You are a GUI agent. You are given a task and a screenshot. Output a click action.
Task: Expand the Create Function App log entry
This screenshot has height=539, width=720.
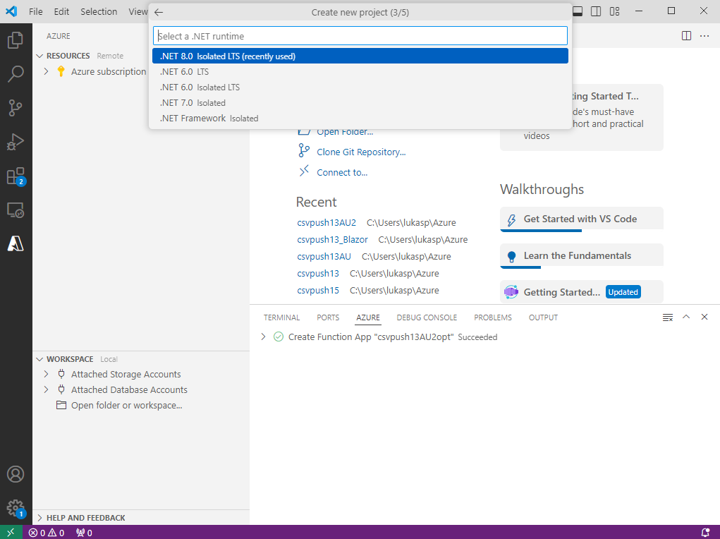tap(264, 337)
